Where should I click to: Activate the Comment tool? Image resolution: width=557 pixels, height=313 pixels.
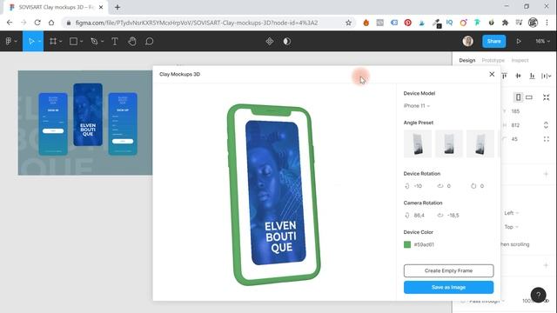coord(149,42)
